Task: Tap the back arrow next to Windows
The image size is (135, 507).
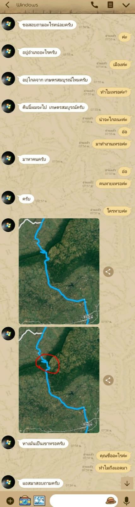Action: click(7, 5)
